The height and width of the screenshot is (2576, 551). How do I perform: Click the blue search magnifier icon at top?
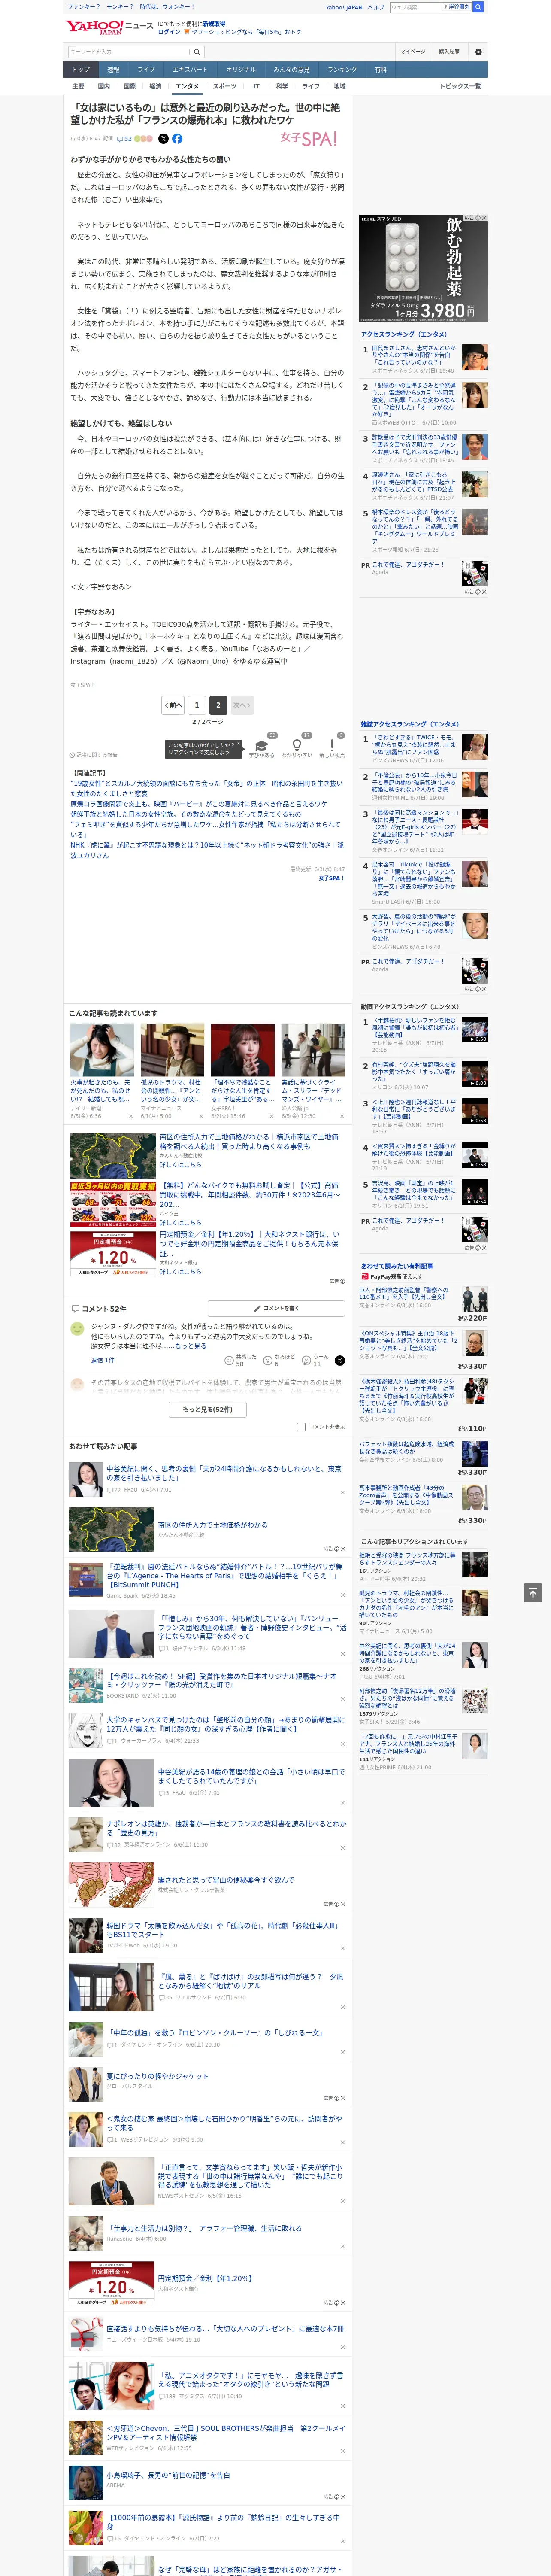click(x=478, y=7)
